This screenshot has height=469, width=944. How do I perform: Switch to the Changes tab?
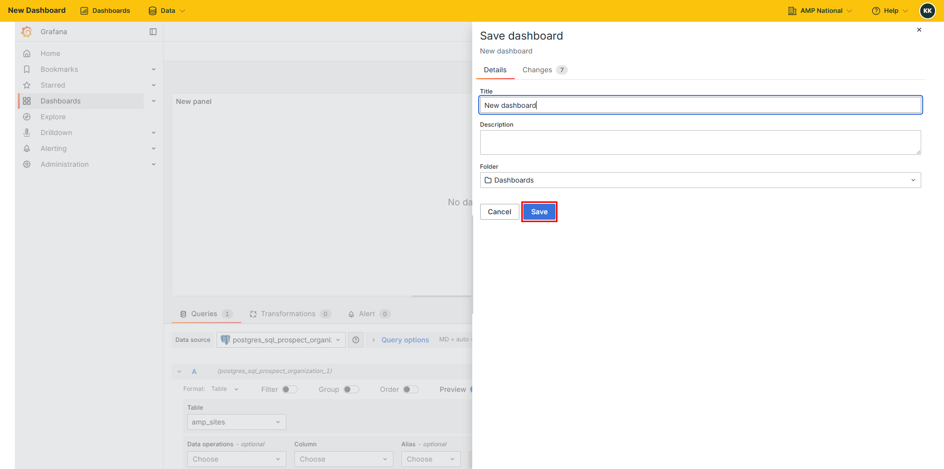click(x=545, y=70)
